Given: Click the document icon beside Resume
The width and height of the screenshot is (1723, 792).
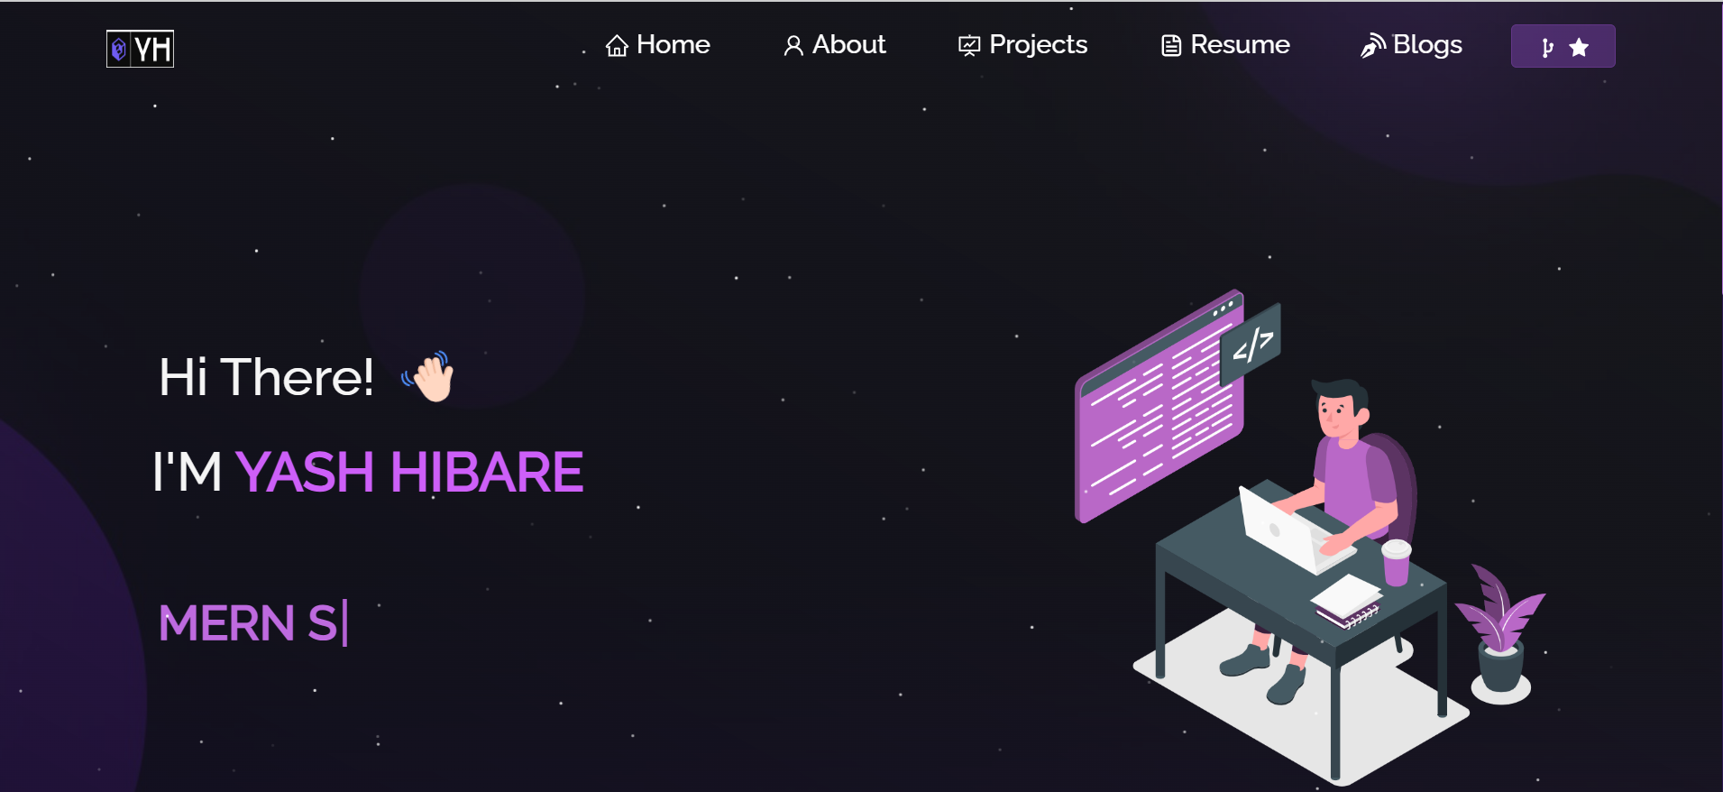Looking at the screenshot, I should (1171, 46).
